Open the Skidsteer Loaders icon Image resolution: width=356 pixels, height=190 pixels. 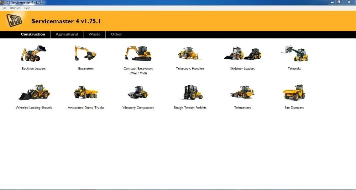[x=242, y=53]
